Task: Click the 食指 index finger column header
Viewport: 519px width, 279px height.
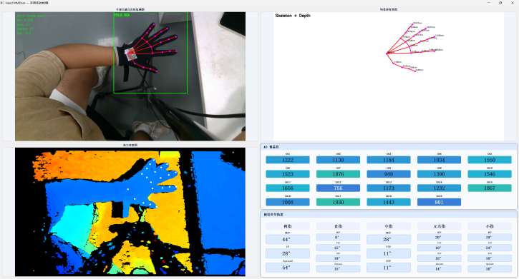Action: click(338, 226)
